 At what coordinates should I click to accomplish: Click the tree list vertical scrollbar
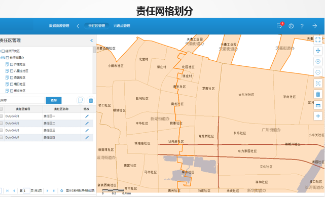pos(94,70)
